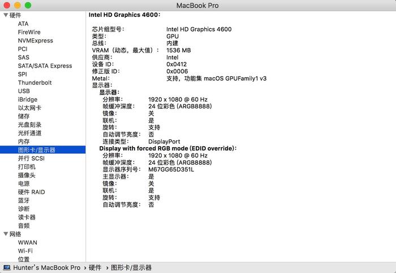Open SATA/SATA Express entry
The image size is (396, 273).
[x=45, y=66]
